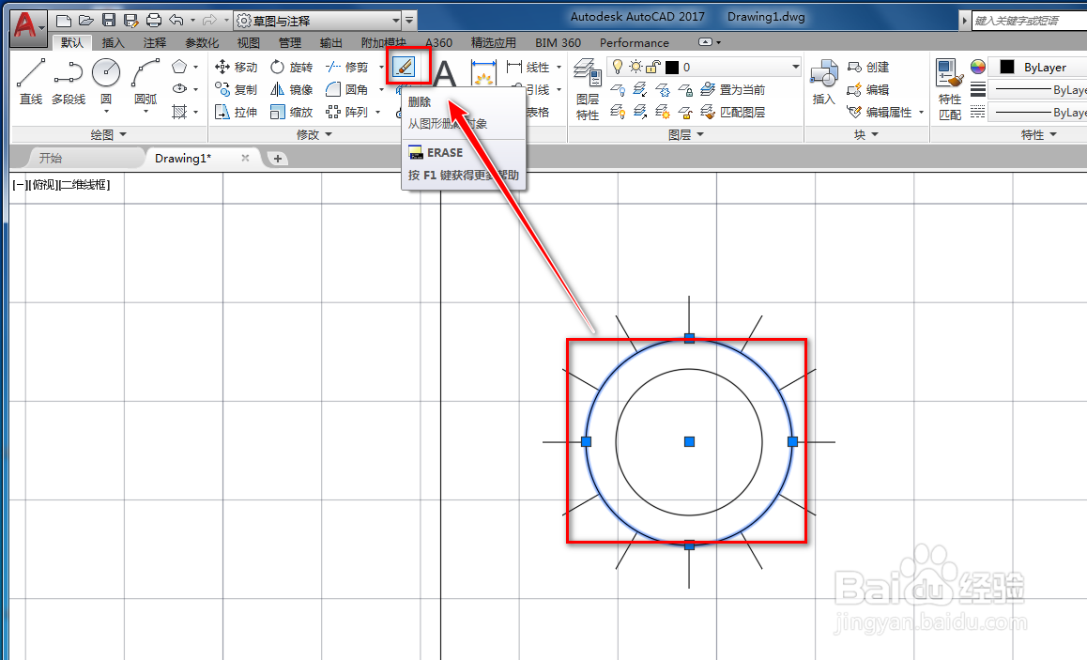Image resolution: width=1087 pixels, height=660 pixels.
Task: Select the Mirror (镜像) tool
Action: (x=292, y=89)
